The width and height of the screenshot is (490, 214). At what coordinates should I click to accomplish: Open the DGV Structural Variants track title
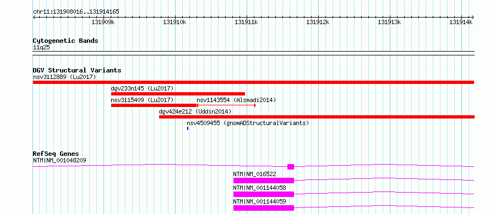(77, 70)
